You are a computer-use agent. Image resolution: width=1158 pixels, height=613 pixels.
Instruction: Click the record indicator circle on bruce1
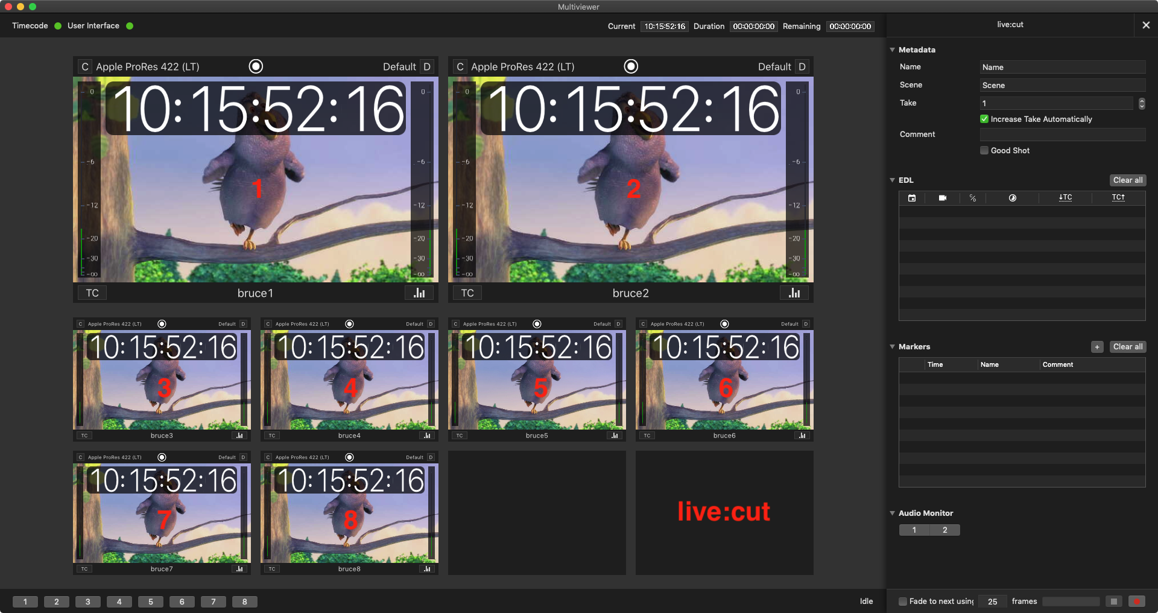256,66
